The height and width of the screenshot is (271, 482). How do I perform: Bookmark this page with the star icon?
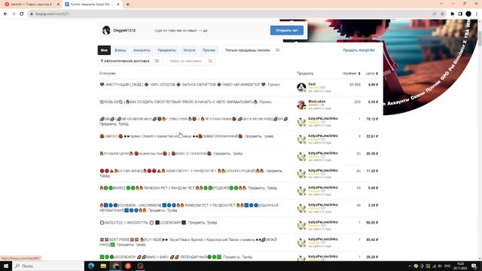coord(442,14)
